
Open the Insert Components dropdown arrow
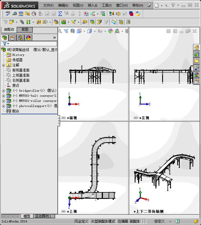click(x=17, y=22)
